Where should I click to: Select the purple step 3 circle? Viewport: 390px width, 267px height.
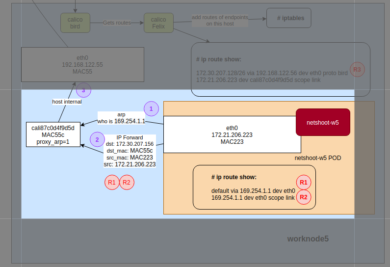[x=83, y=90]
